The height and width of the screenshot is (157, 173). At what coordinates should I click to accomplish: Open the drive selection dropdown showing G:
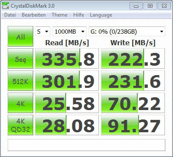pos(127,32)
